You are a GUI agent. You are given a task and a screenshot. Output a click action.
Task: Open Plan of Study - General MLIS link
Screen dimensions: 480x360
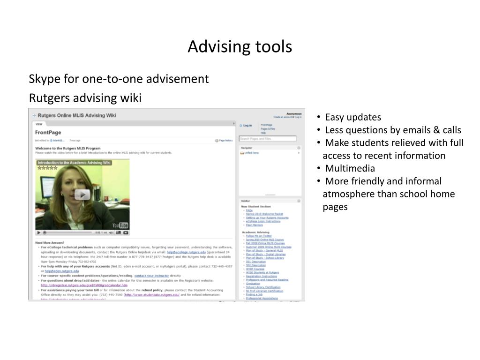coord(264,250)
